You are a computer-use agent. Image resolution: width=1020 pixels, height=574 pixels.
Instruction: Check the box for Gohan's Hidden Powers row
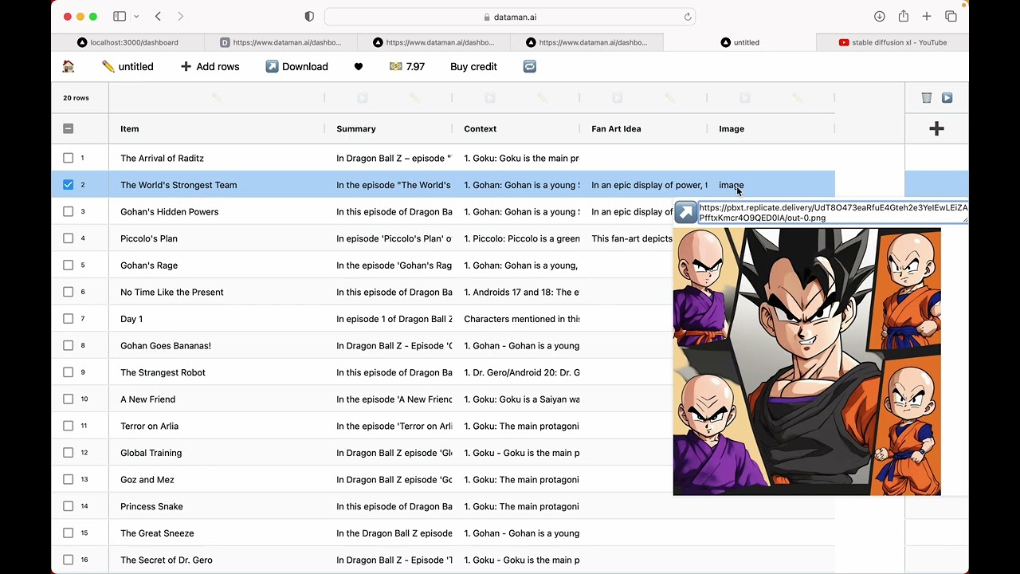68,211
